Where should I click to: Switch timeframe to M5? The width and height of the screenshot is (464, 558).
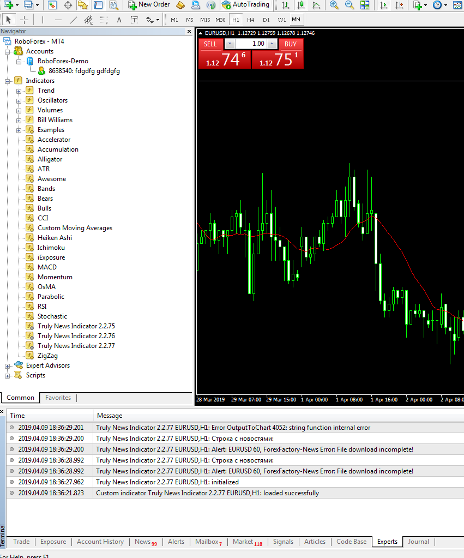190,20
